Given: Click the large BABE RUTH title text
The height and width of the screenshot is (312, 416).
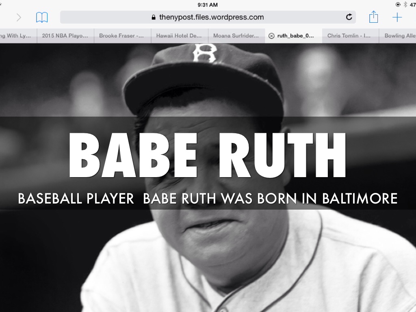Looking at the screenshot, I should (208, 155).
